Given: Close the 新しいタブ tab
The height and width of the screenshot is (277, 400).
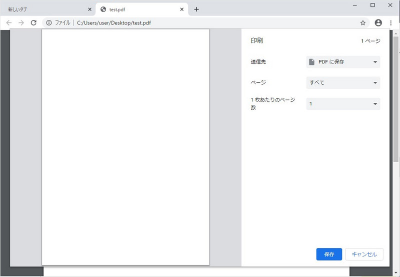Looking at the screenshot, I should point(89,9).
